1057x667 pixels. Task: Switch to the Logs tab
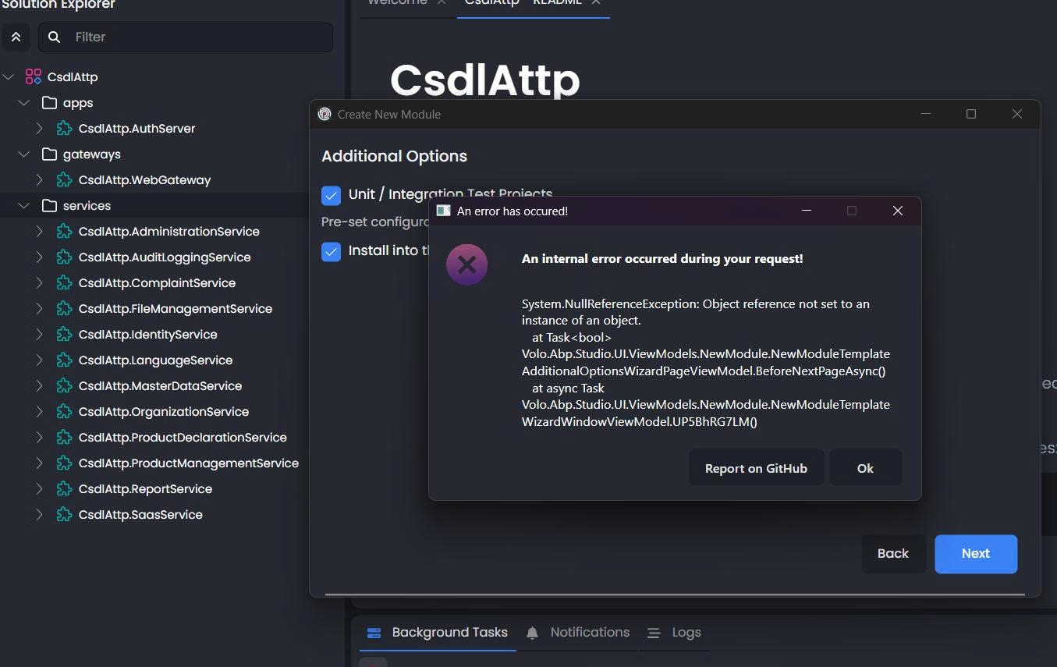[x=685, y=633]
